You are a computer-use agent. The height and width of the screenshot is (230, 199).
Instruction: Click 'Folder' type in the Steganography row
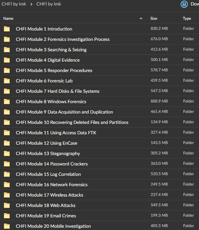[x=188, y=153]
